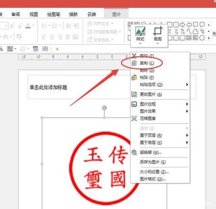Click the change picture icon in menu

point(134,94)
